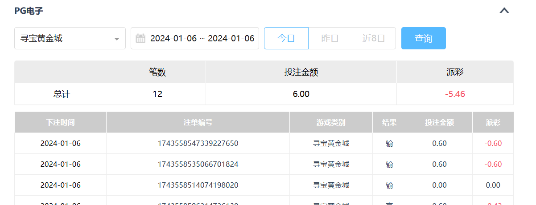Click the total payout value -5.46
536x205 pixels.
(455, 94)
